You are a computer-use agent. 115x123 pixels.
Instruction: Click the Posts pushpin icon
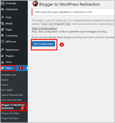pos(2,17)
